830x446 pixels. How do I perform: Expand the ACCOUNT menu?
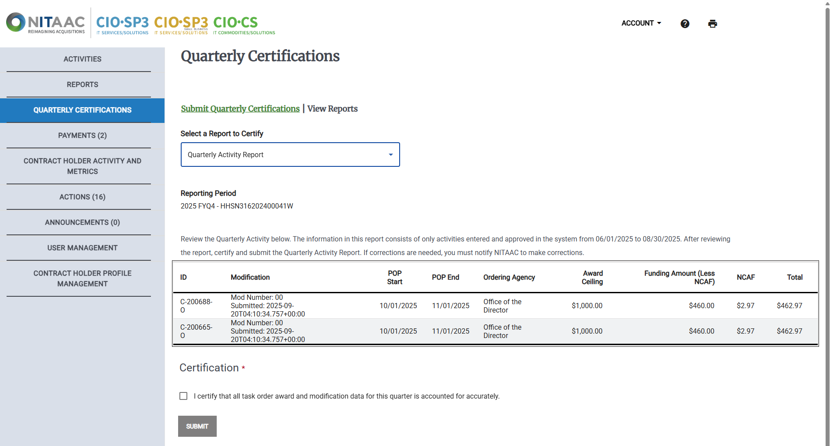(x=641, y=23)
